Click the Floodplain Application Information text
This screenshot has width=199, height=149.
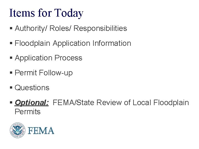pyautogui.click(x=73, y=43)
